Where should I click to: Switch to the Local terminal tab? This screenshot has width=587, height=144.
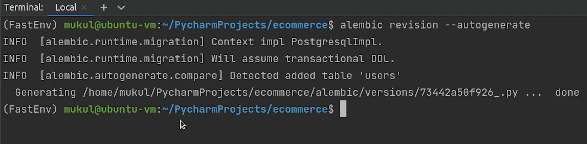coord(66,8)
